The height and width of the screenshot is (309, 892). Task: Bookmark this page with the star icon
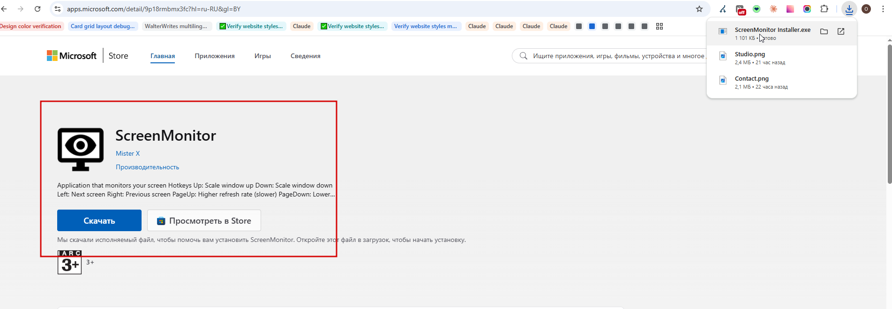coord(699,9)
